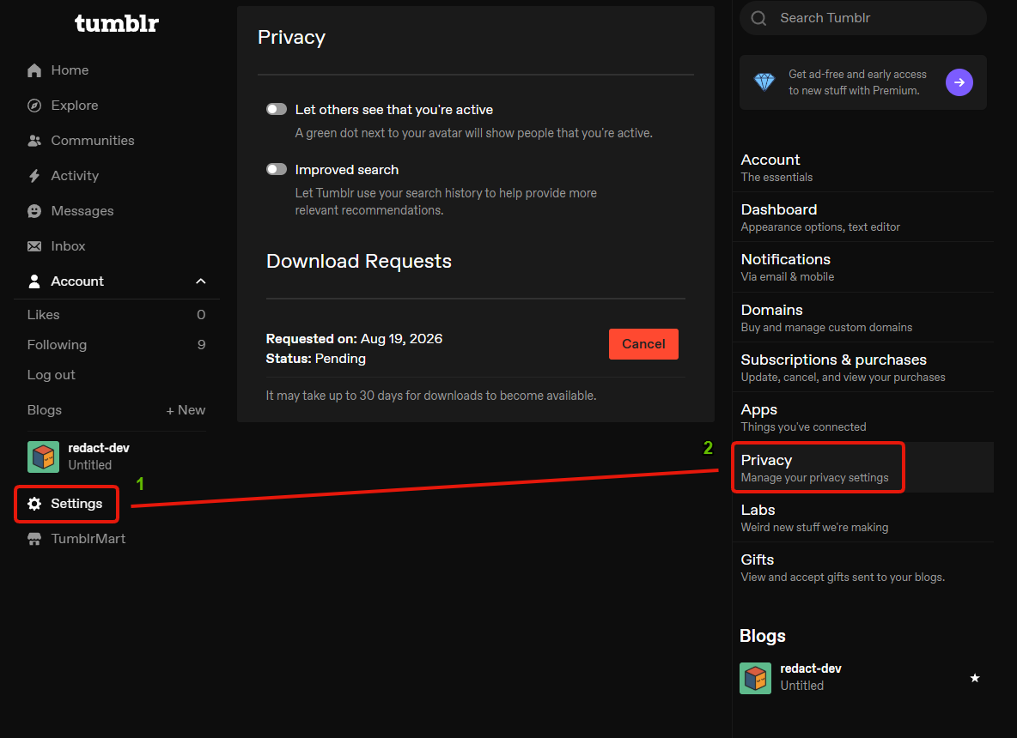Click the Following count 9
This screenshot has height=738, width=1017.
[201, 345]
